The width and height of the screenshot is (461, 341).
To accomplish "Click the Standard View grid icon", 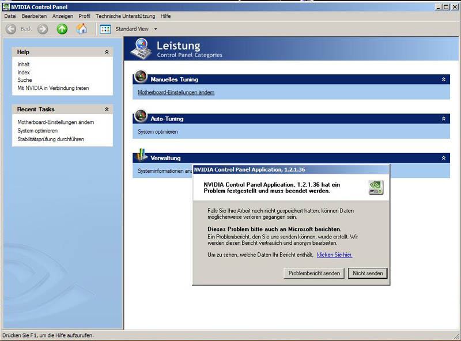I will (105, 29).
